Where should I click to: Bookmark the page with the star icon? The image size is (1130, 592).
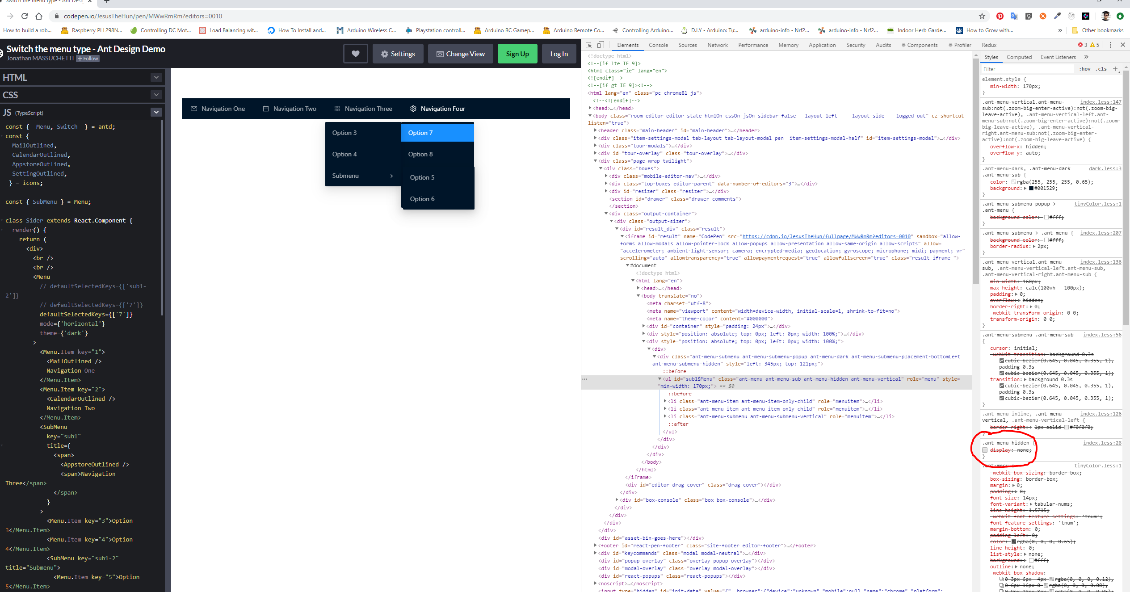pyautogui.click(x=982, y=16)
